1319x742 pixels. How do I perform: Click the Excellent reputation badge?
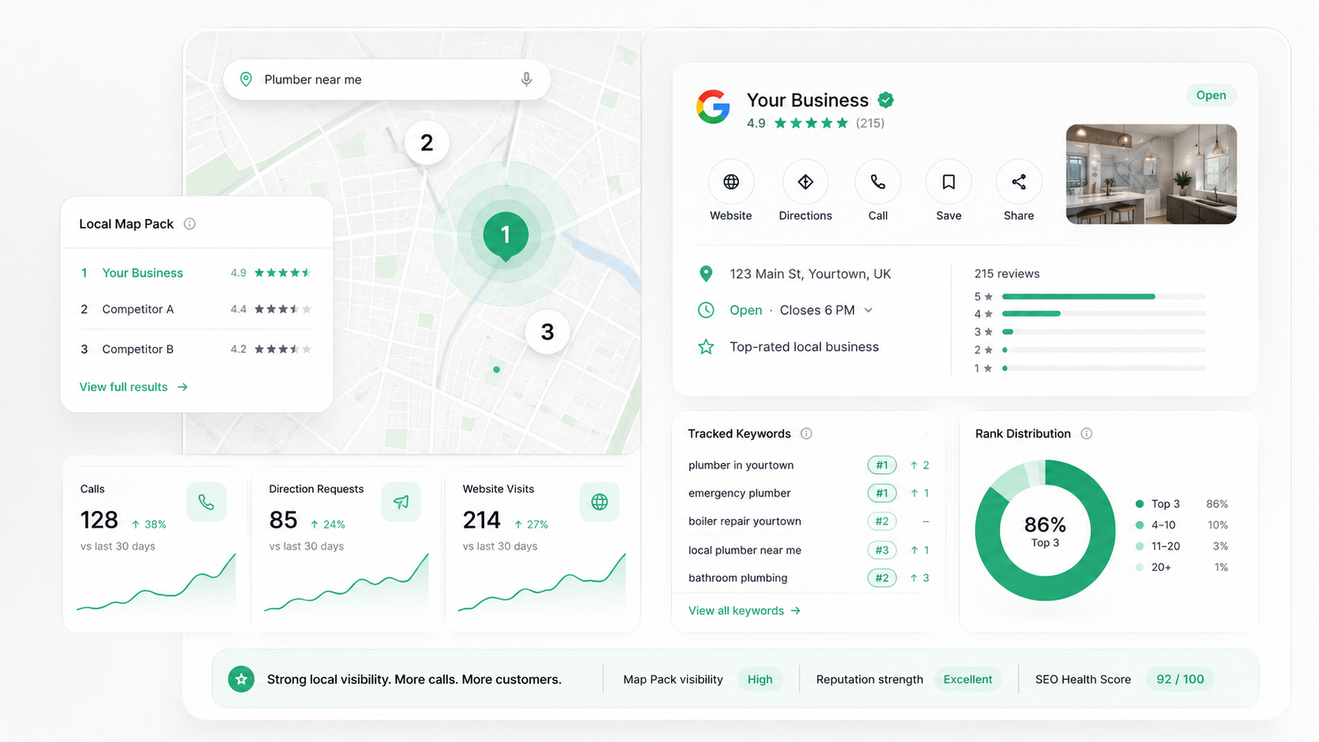click(968, 680)
